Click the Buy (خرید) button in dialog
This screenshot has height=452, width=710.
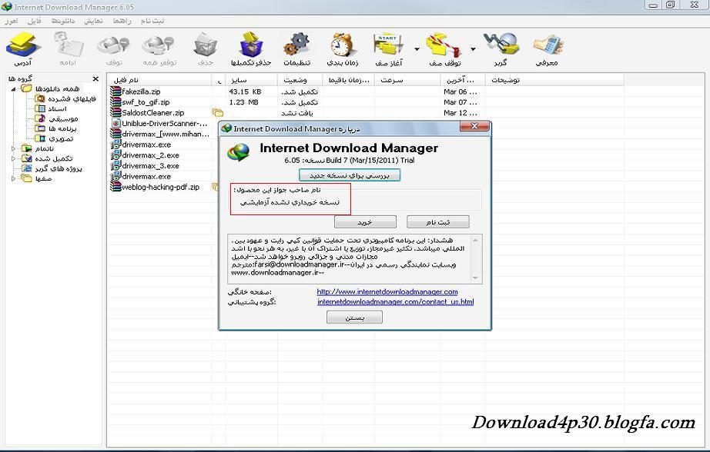coord(366,222)
